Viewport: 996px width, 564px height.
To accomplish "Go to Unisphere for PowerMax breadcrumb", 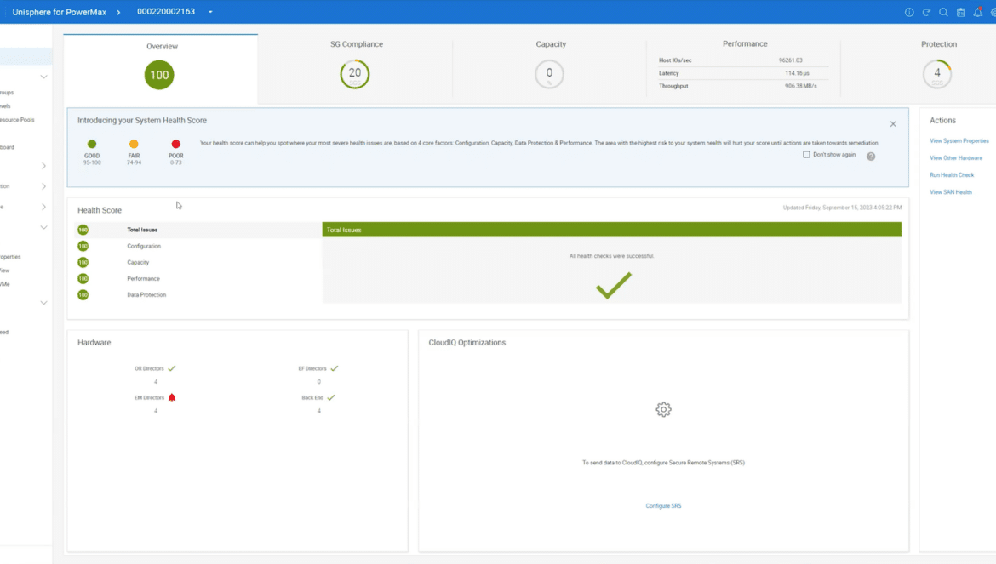I will pos(59,12).
